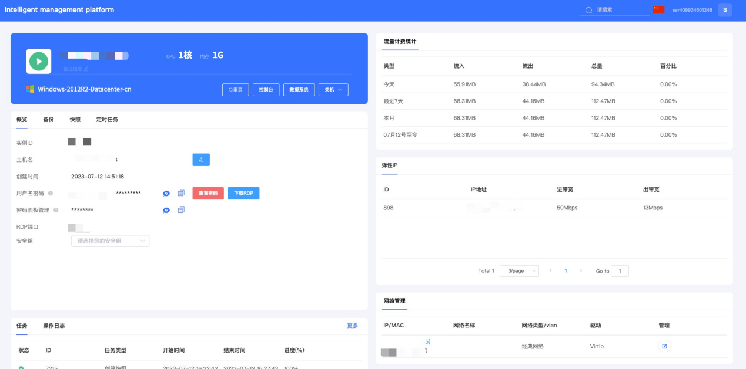Click the Intelligent management platform title
The width and height of the screenshot is (746, 369).
[59, 10]
